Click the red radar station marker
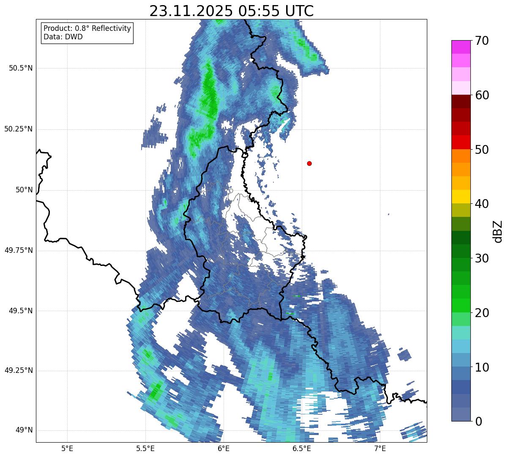This screenshot has width=508, height=457. pos(309,163)
